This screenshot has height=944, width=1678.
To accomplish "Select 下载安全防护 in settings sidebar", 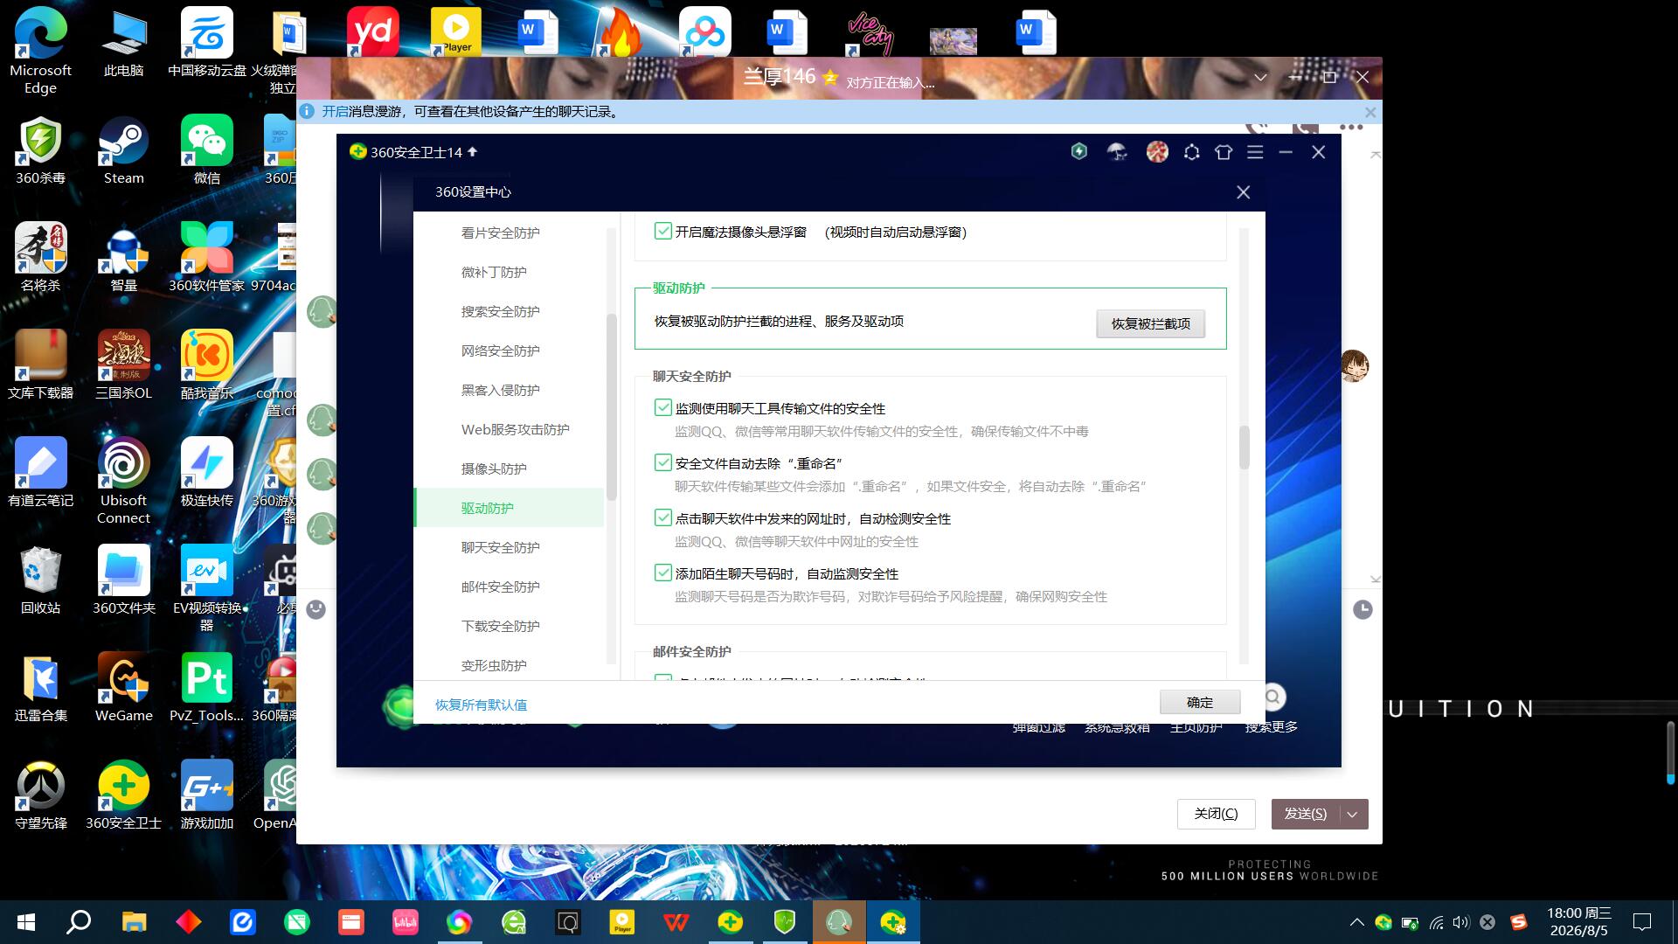I will point(501,626).
